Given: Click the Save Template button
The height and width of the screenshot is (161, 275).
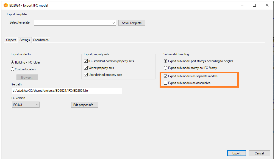Looking at the screenshot, I should [132, 23].
